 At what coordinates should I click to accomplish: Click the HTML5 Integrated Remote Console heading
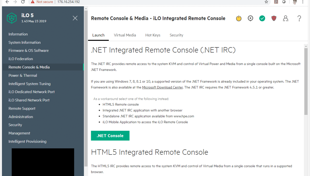[149, 152]
